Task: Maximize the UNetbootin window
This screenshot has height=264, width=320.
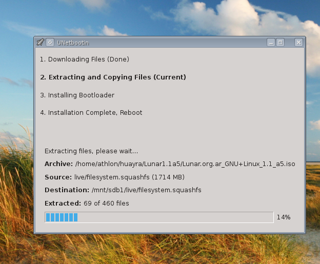Action: click(x=280, y=43)
